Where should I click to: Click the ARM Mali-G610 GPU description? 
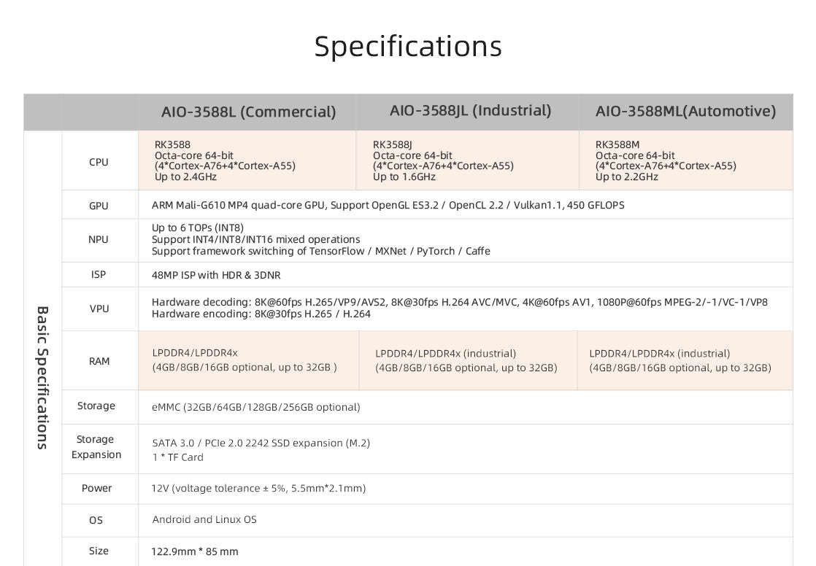pyautogui.click(x=388, y=205)
